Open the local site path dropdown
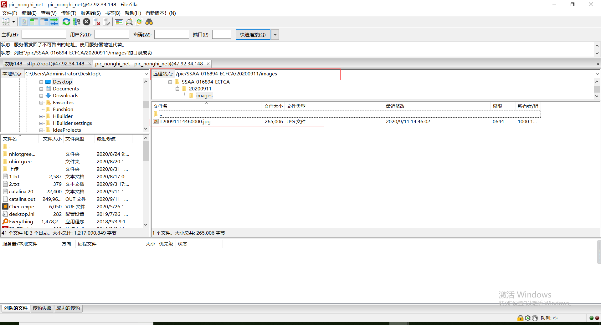The height and width of the screenshot is (325, 601). pyautogui.click(x=146, y=74)
